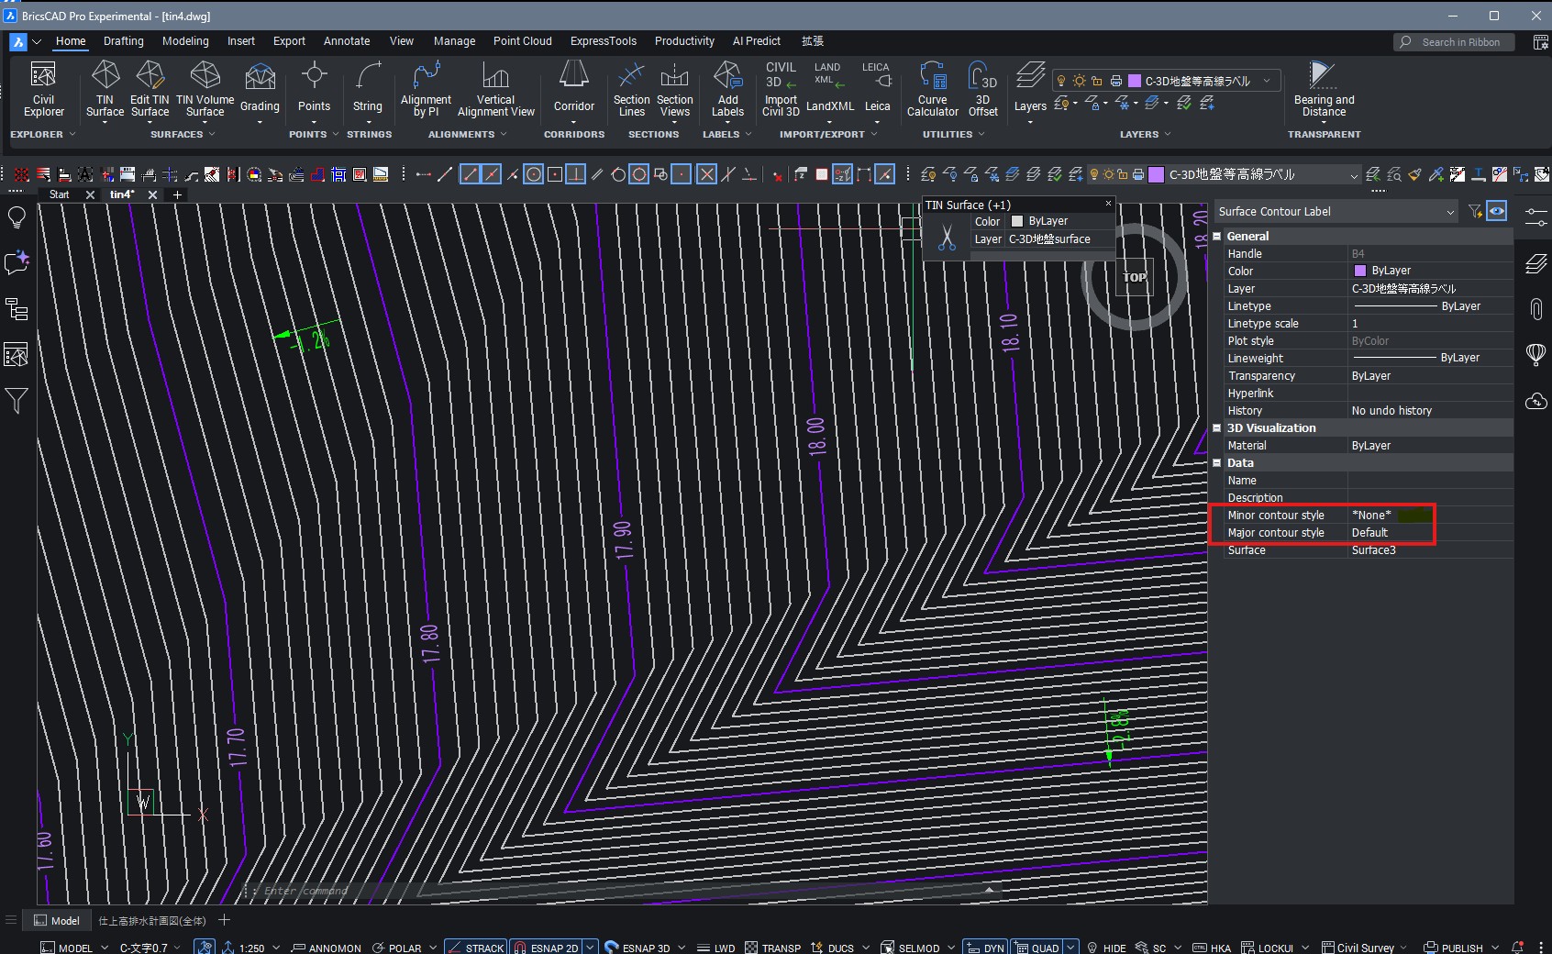1552x954 pixels.
Task: Select the TIN Surface tool
Action: coord(105,89)
